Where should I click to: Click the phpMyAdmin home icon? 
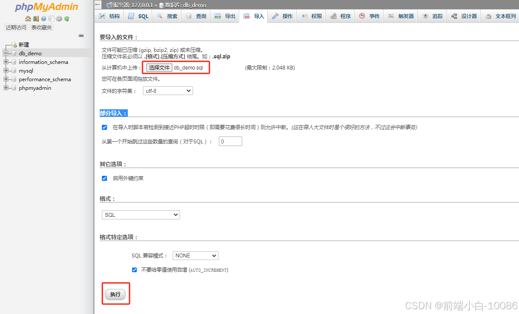point(28,19)
